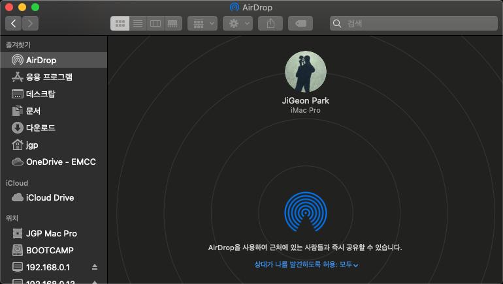Click the BOOTCAMP disk icon
503x284 pixels.
[18, 250]
